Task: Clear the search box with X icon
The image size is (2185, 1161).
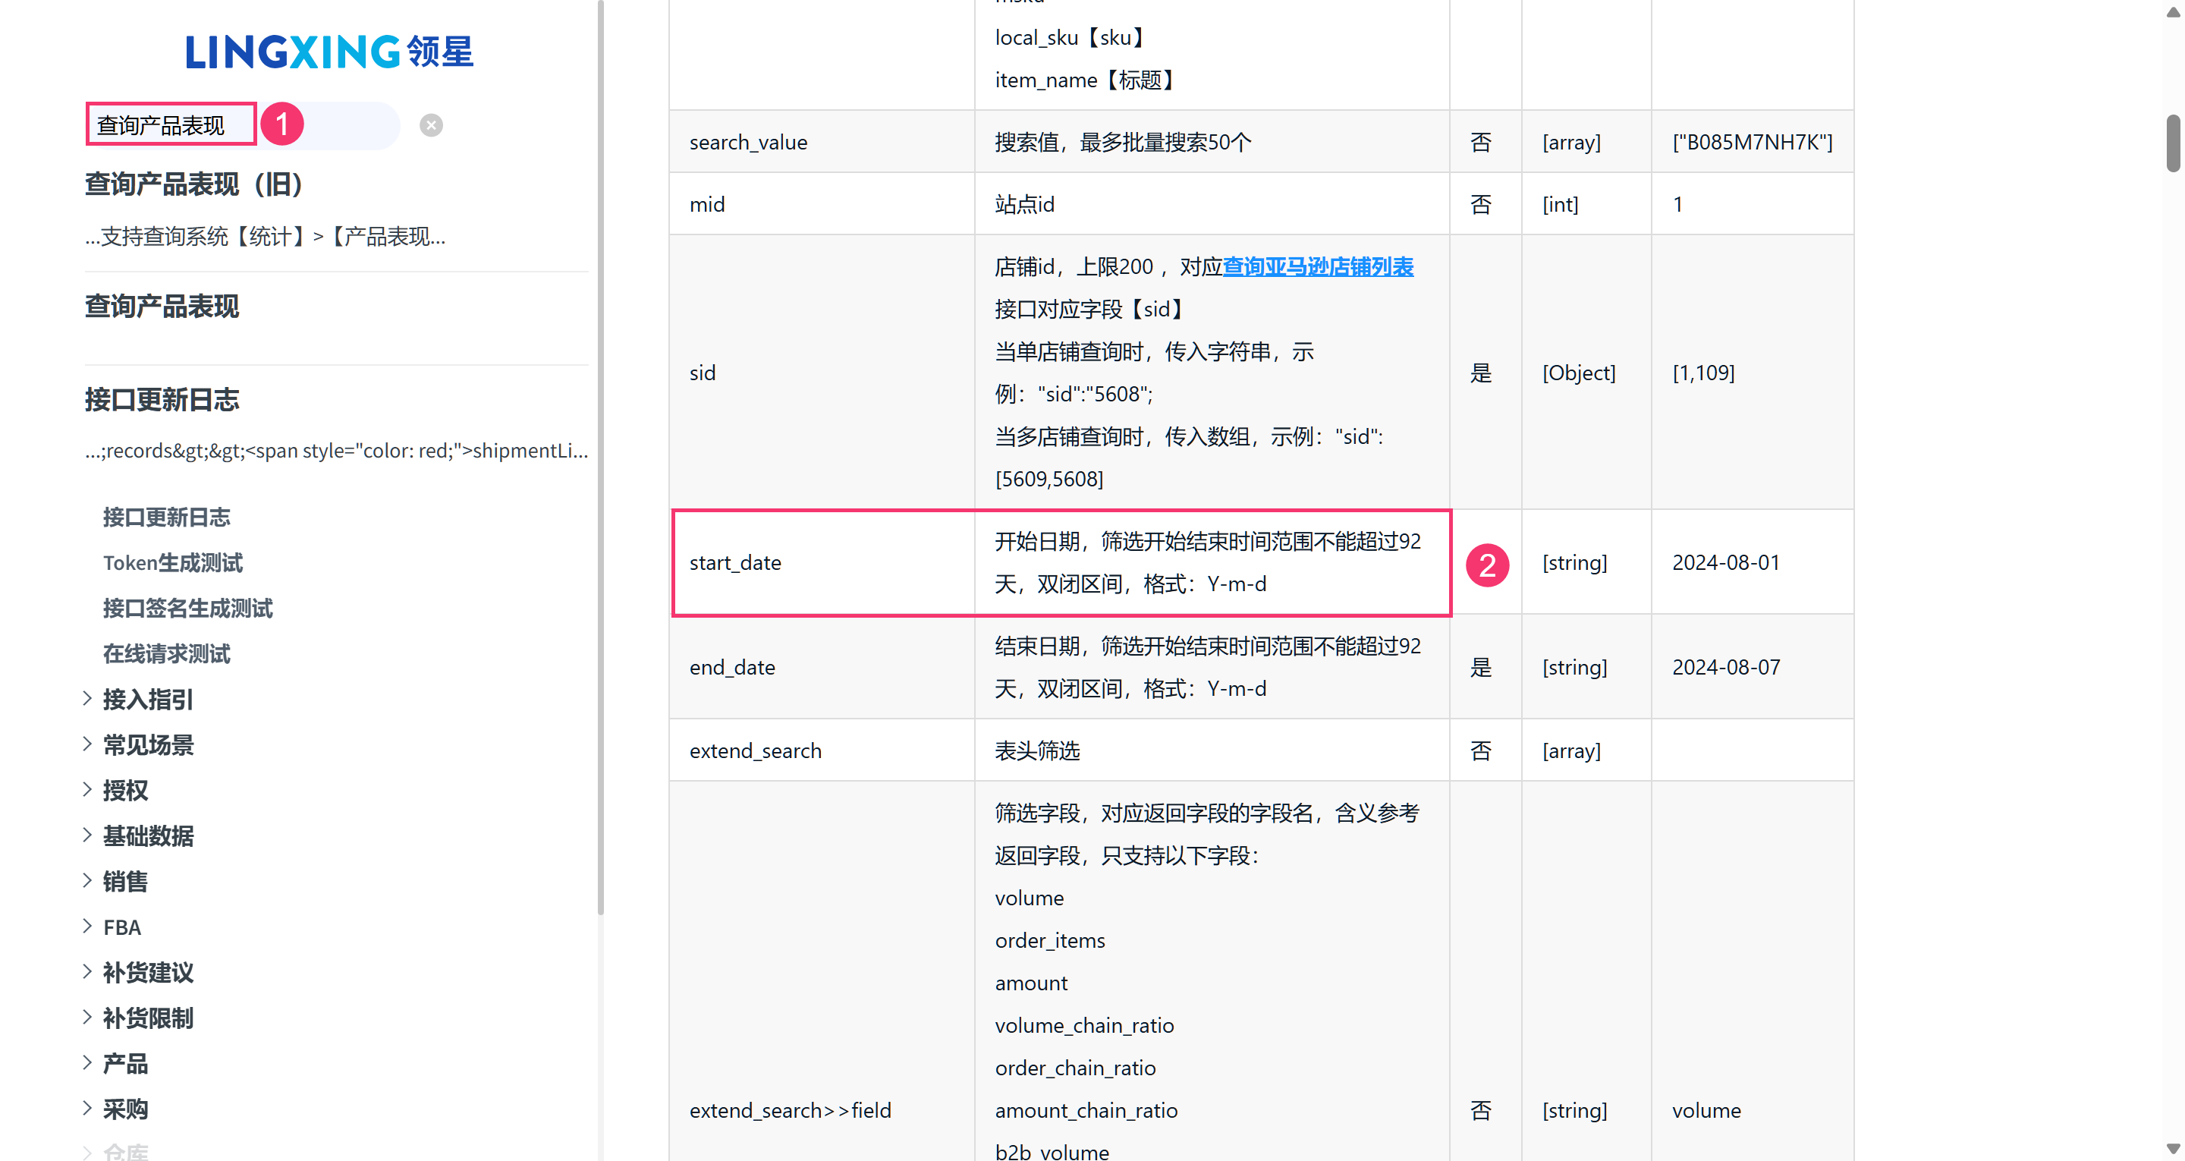Action: 431,126
